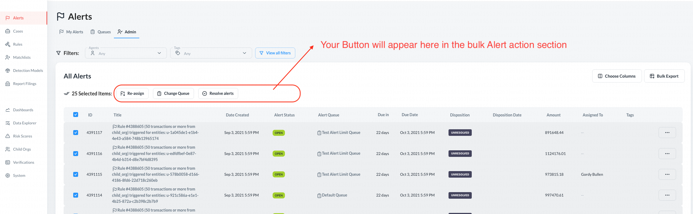Click assignee Gordy Bullen
Screen dimensions: 693x214
click(592, 174)
